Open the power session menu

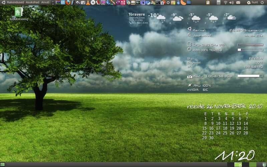pyautogui.click(x=262, y=2)
